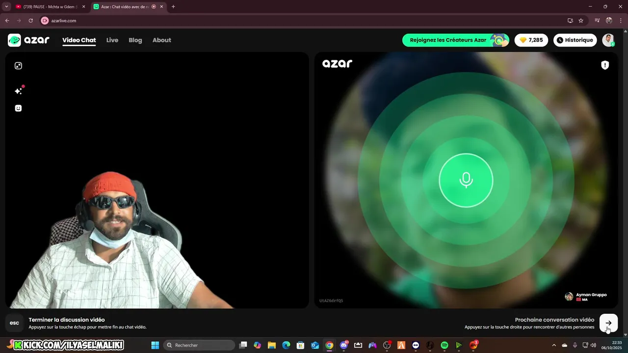The height and width of the screenshot is (353, 628).
Task: Click the taskbar Rechercher search box
Action: pyautogui.click(x=199, y=345)
